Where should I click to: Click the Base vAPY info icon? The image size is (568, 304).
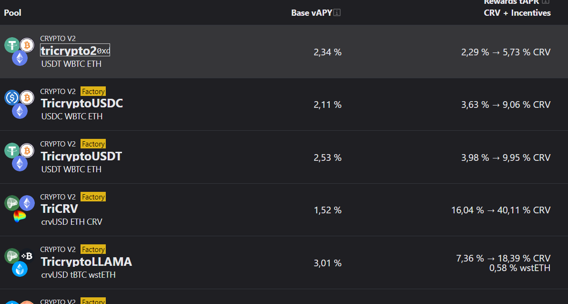click(x=337, y=13)
